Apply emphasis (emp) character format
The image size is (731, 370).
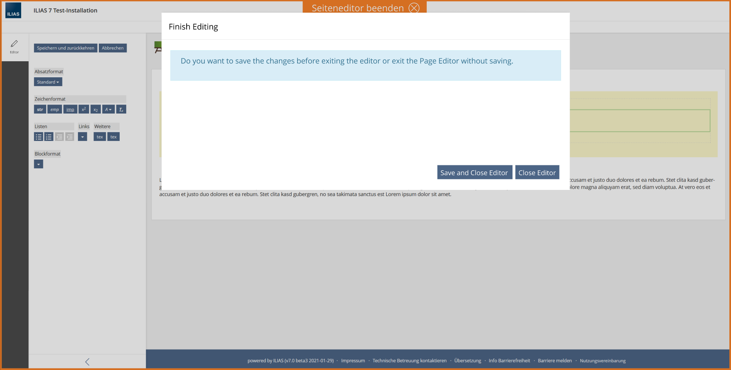[x=55, y=109]
